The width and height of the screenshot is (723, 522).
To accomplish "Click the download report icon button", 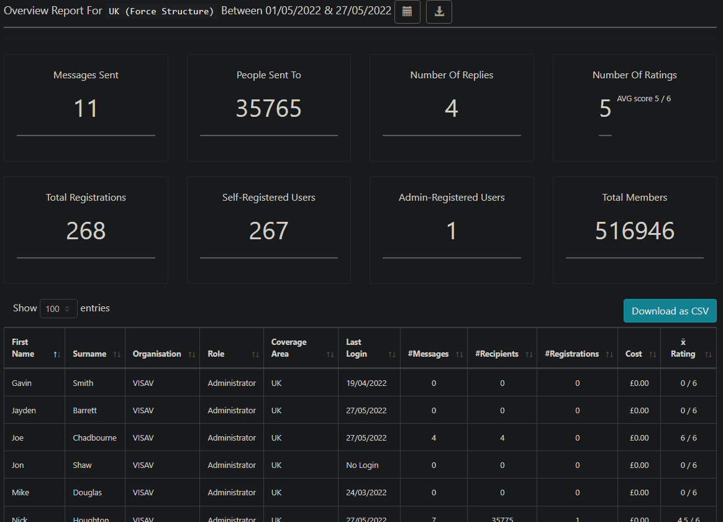I will pos(439,12).
